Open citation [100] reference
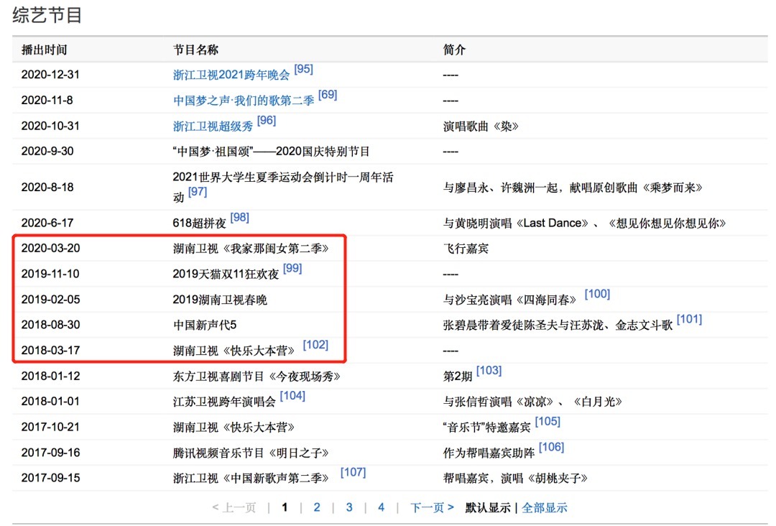 click(x=597, y=294)
